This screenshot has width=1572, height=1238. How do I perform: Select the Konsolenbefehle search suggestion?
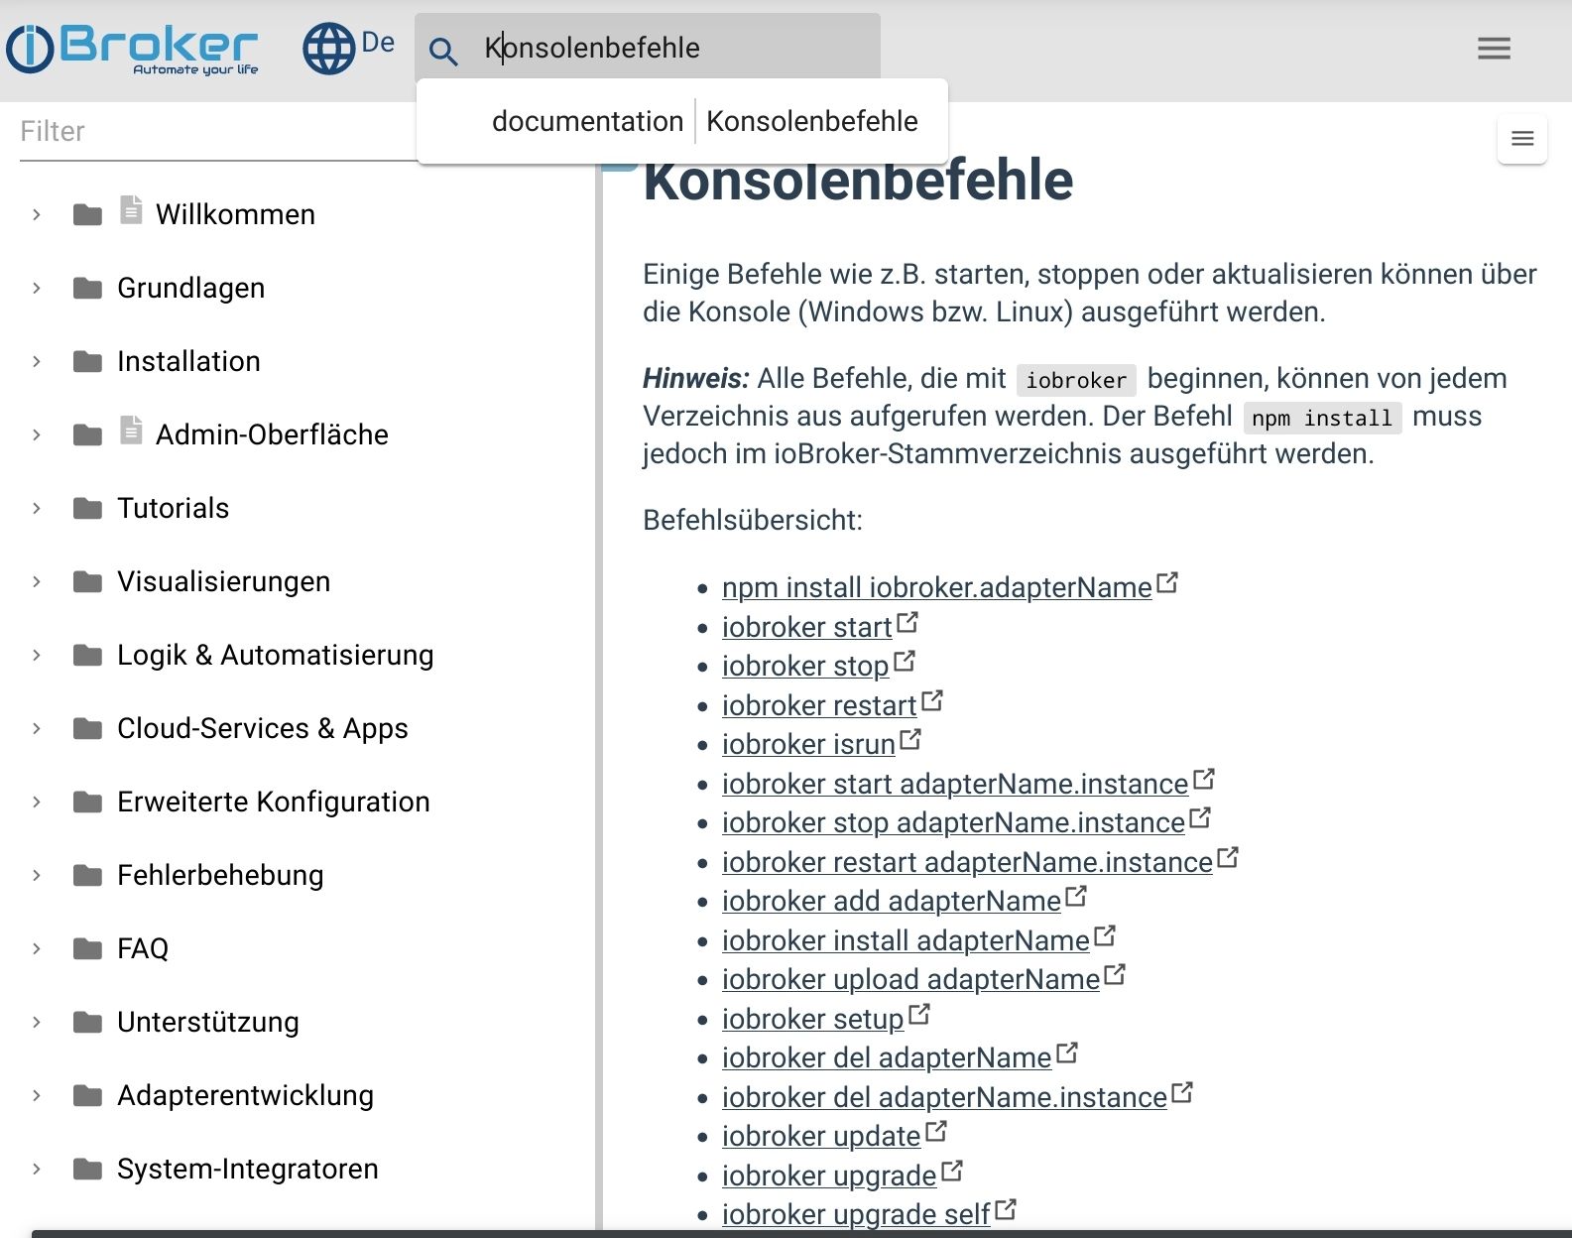pyautogui.click(x=682, y=121)
